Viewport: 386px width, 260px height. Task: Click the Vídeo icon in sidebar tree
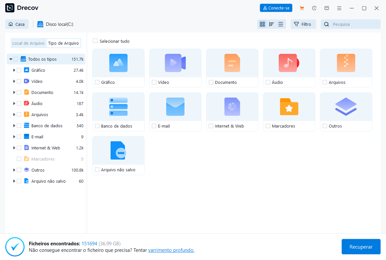pyautogui.click(x=26, y=81)
